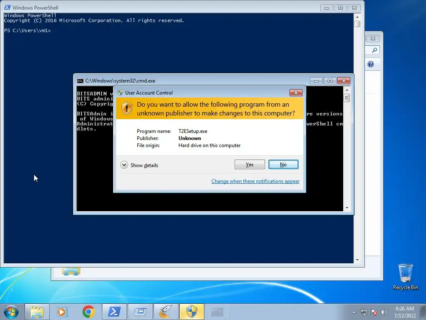Click the PowerShell scrollbar thumb
The width and height of the screenshot is (426, 320).
point(357,24)
